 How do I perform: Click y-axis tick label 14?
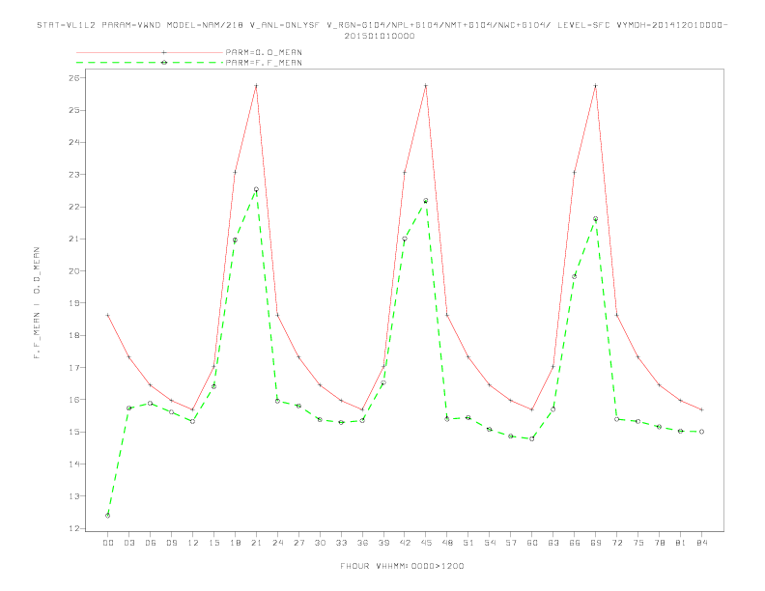click(74, 464)
